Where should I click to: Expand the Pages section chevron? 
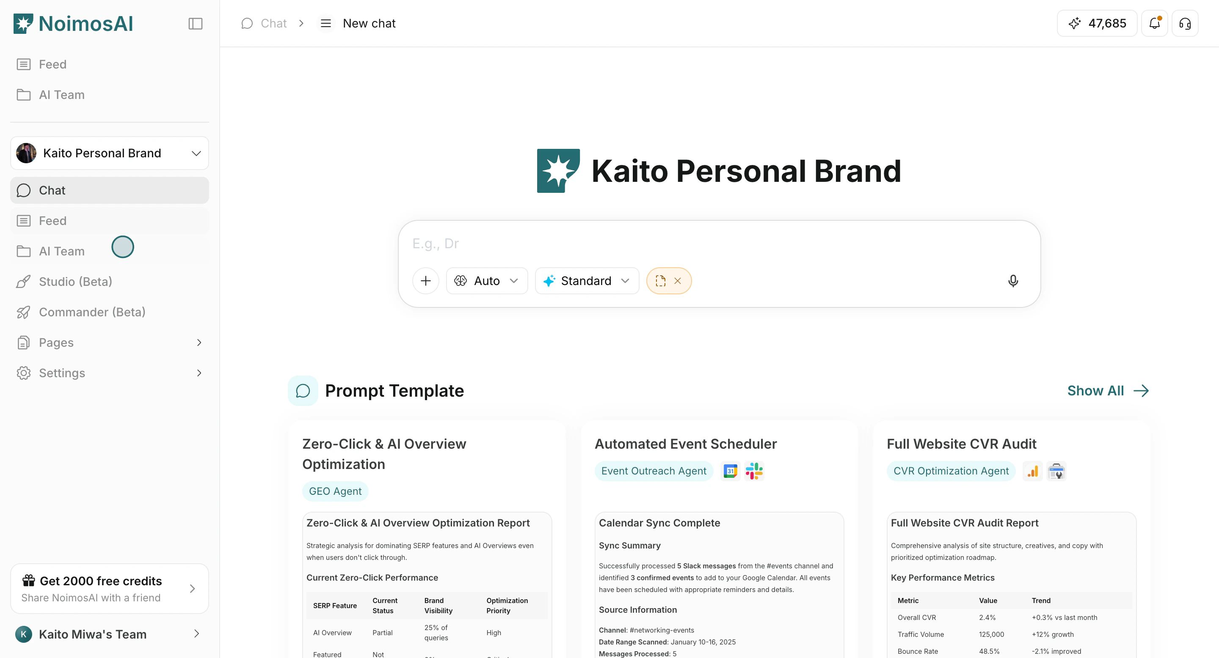pyautogui.click(x=199, y=342)
